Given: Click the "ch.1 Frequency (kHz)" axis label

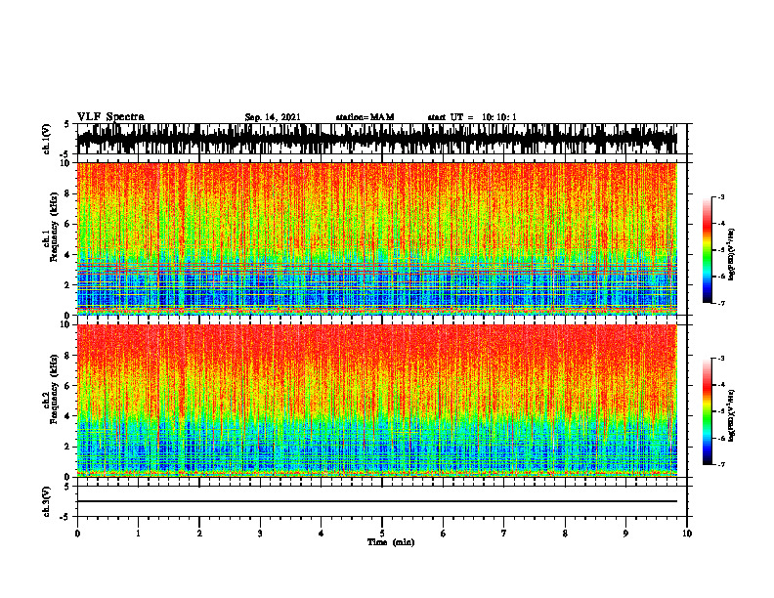Looking at the screenshot, I should pyautogui.click(x=51, y=227).
